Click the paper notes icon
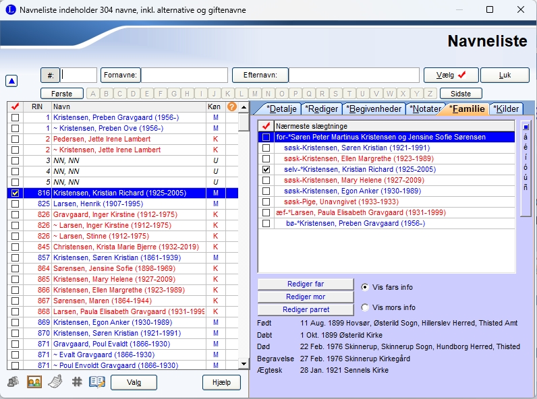This screenshot has width=537, height=399. (56, 382)
